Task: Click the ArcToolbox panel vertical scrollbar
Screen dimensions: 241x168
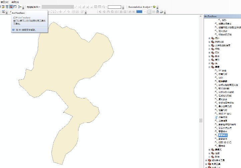Action: tap(201, 121)
